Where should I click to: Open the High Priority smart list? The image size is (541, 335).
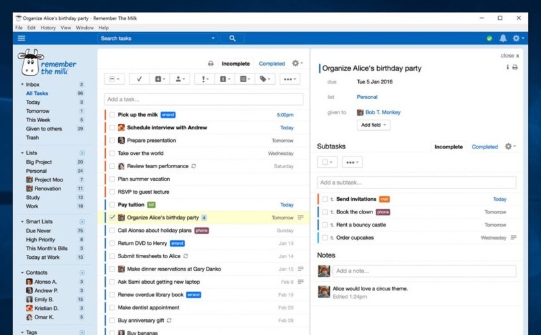pos(40,240)
